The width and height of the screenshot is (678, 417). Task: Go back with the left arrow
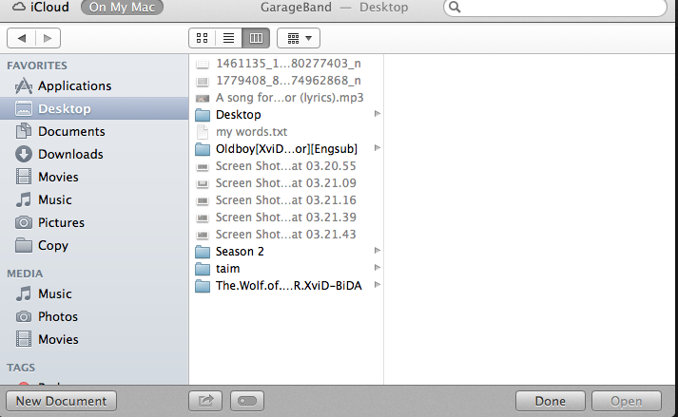coord(21,38)
